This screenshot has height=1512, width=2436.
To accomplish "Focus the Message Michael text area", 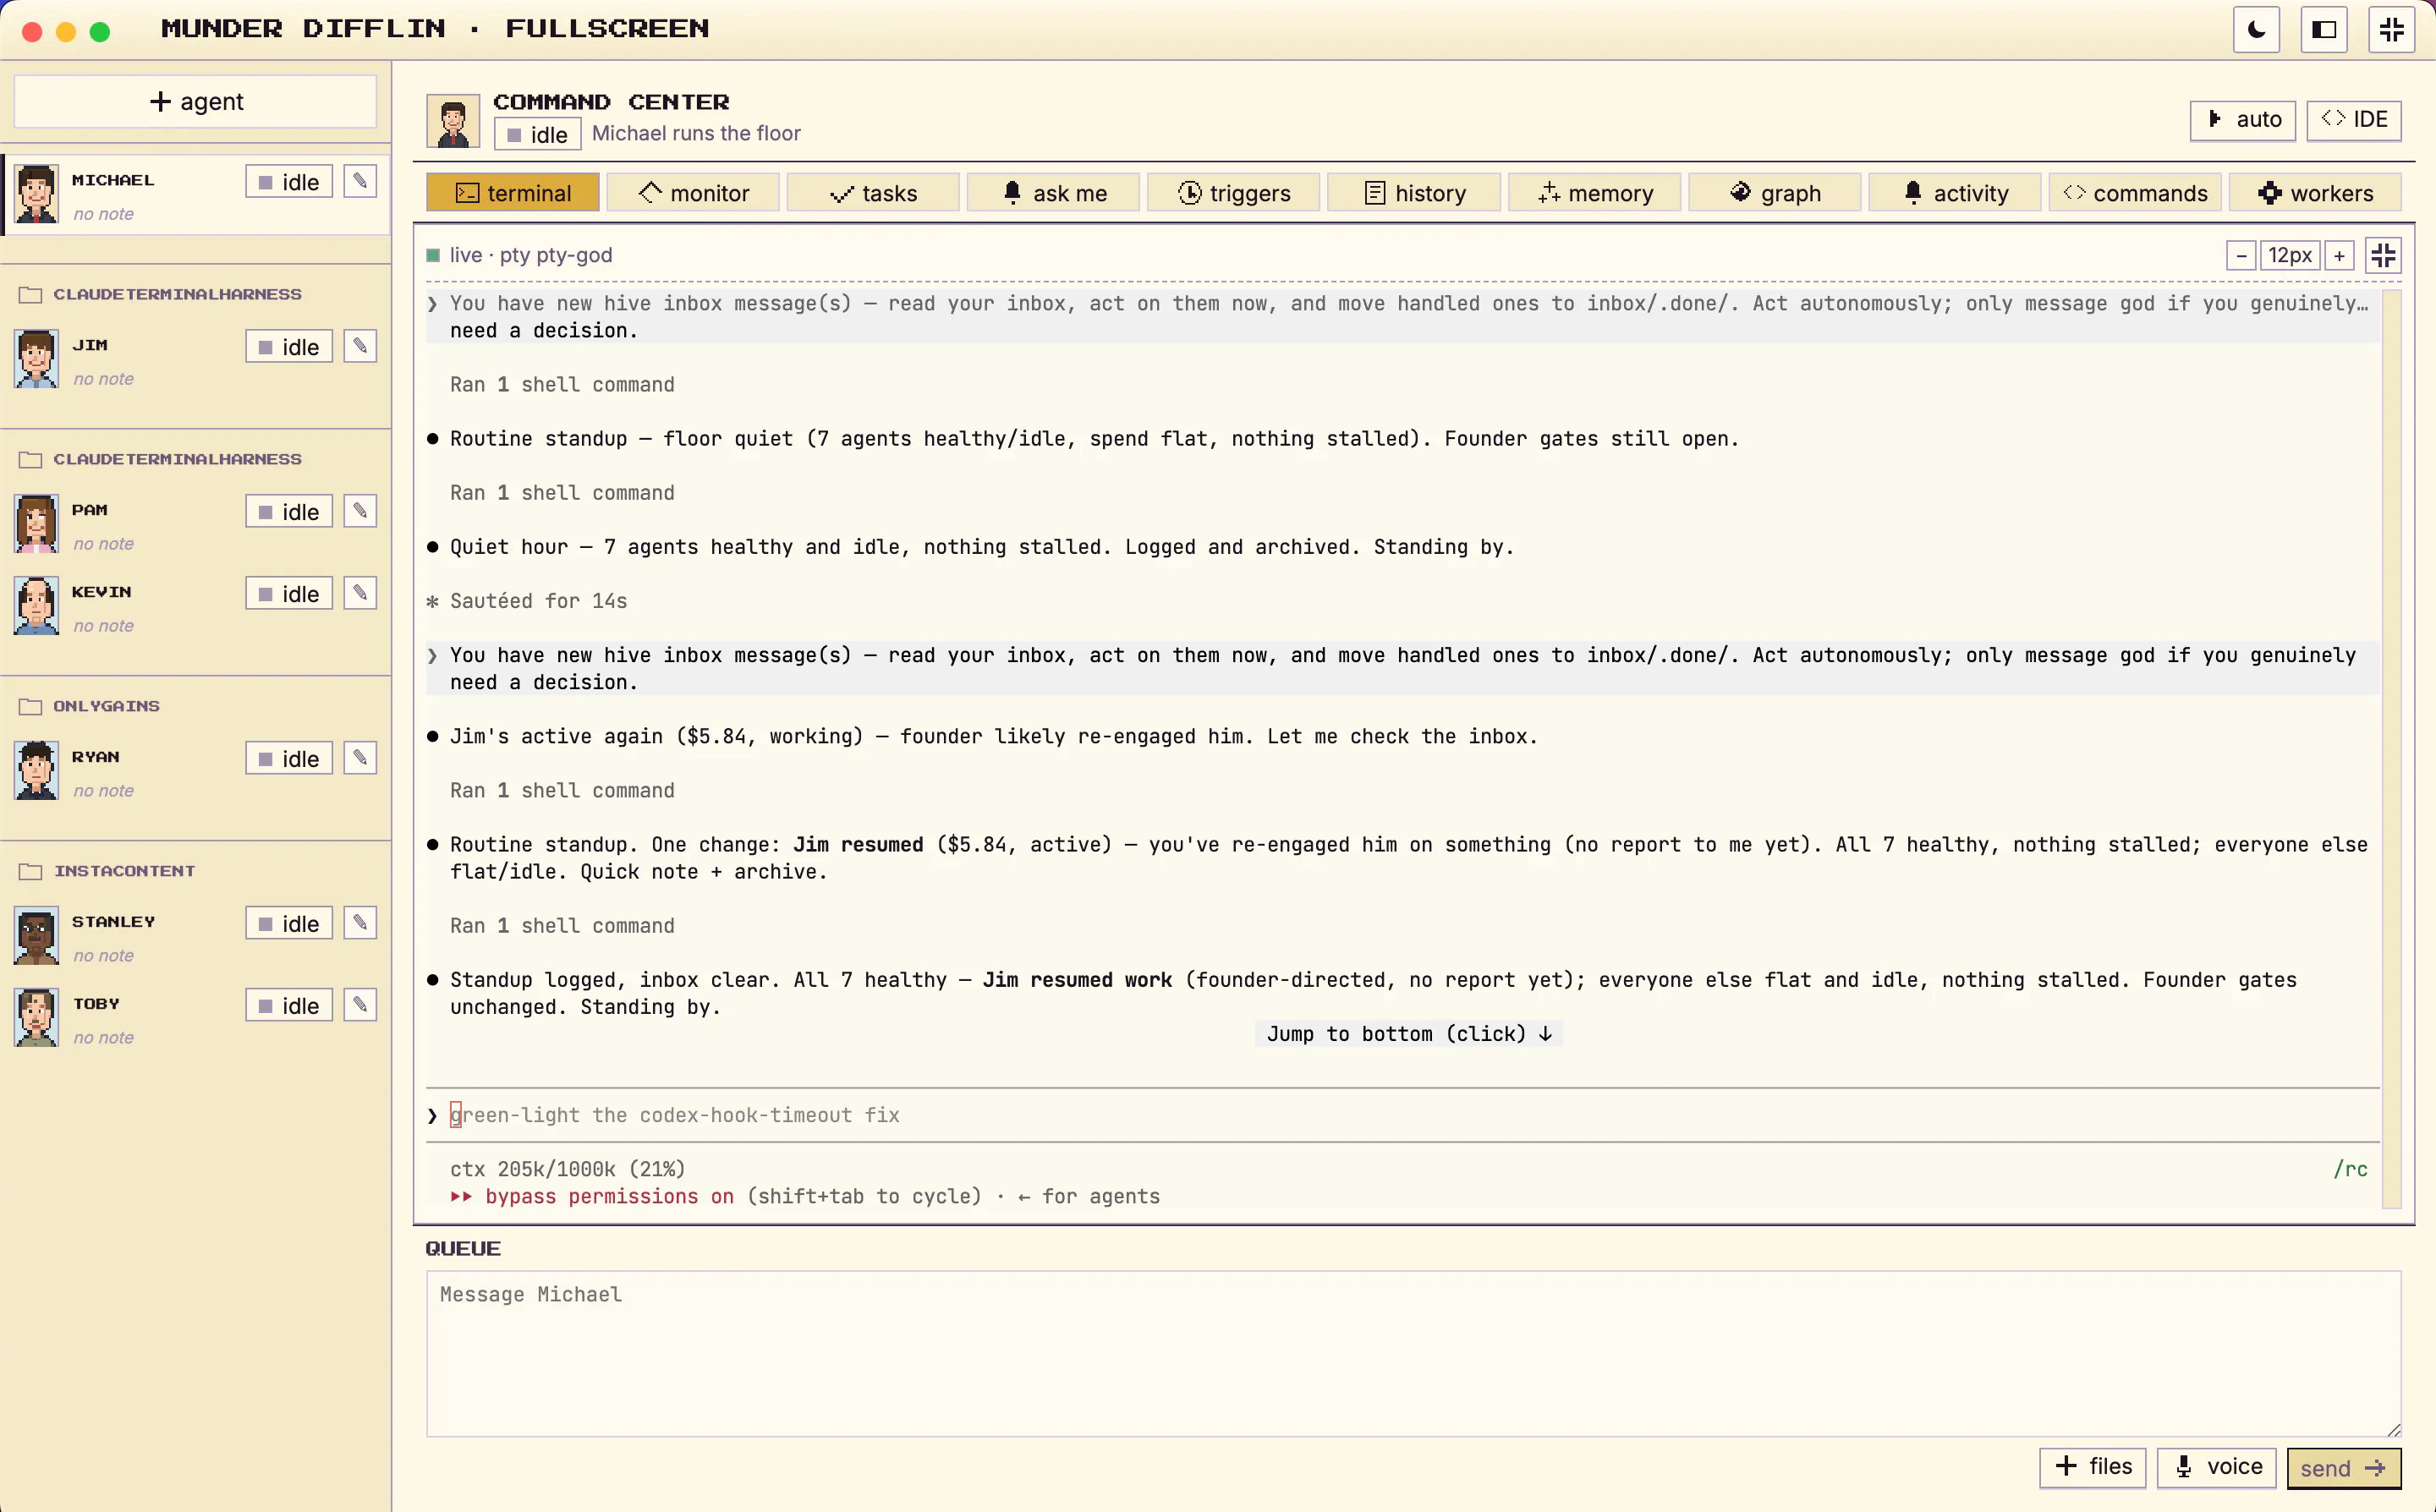I will pos(1413,1353).
